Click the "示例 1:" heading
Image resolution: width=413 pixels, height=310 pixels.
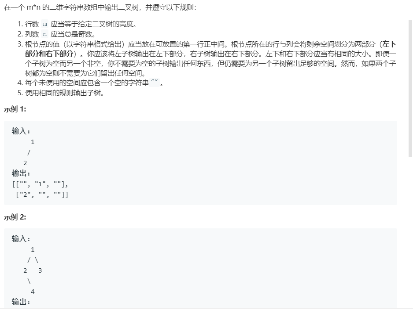pos(15,109)
